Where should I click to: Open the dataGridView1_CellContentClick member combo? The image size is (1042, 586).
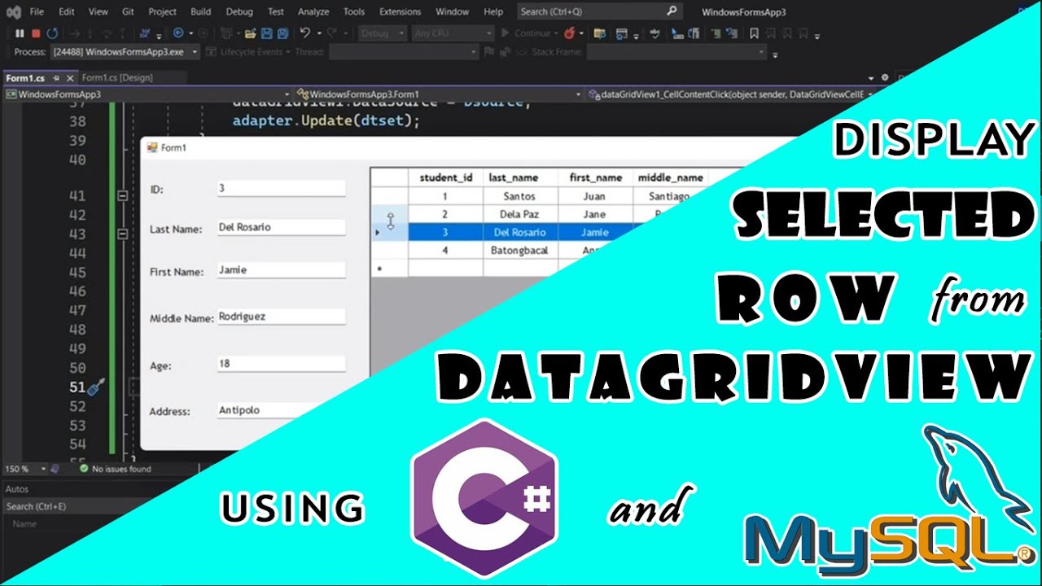click(x=730, y=94)
